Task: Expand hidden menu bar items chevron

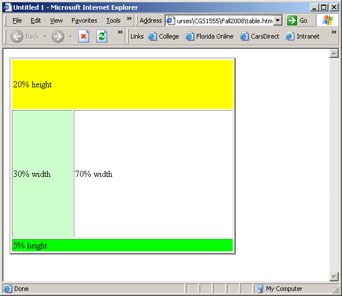Action: pyautogui.click(x=129, y=18)
